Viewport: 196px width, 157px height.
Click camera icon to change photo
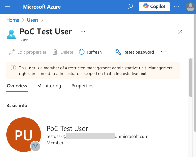point(35,146)
